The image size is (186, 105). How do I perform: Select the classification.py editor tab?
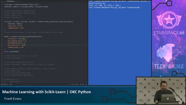point(10,1)
